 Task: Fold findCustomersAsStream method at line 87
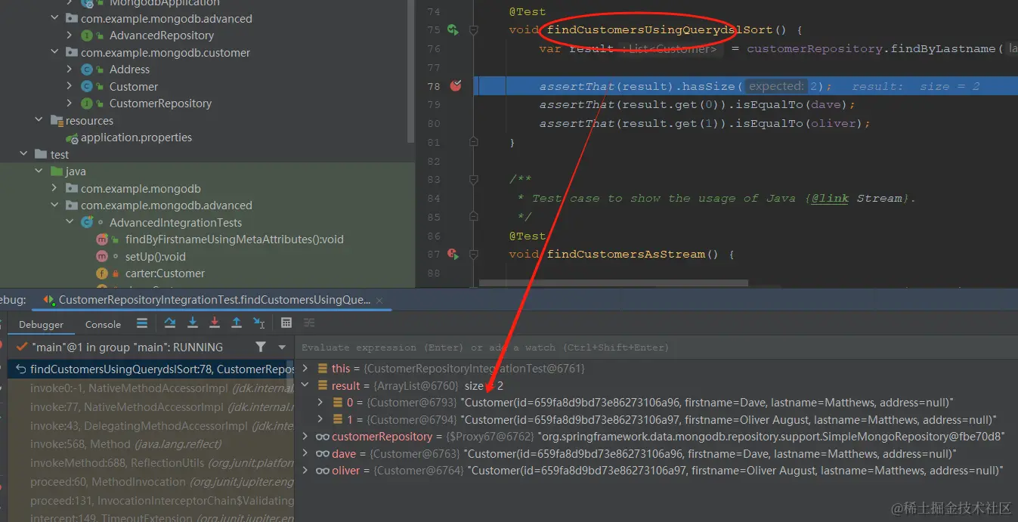pyautogui.click(x=474, y=255)
